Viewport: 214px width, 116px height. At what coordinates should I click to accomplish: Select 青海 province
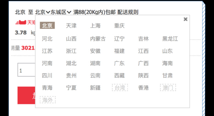[47, 88]
